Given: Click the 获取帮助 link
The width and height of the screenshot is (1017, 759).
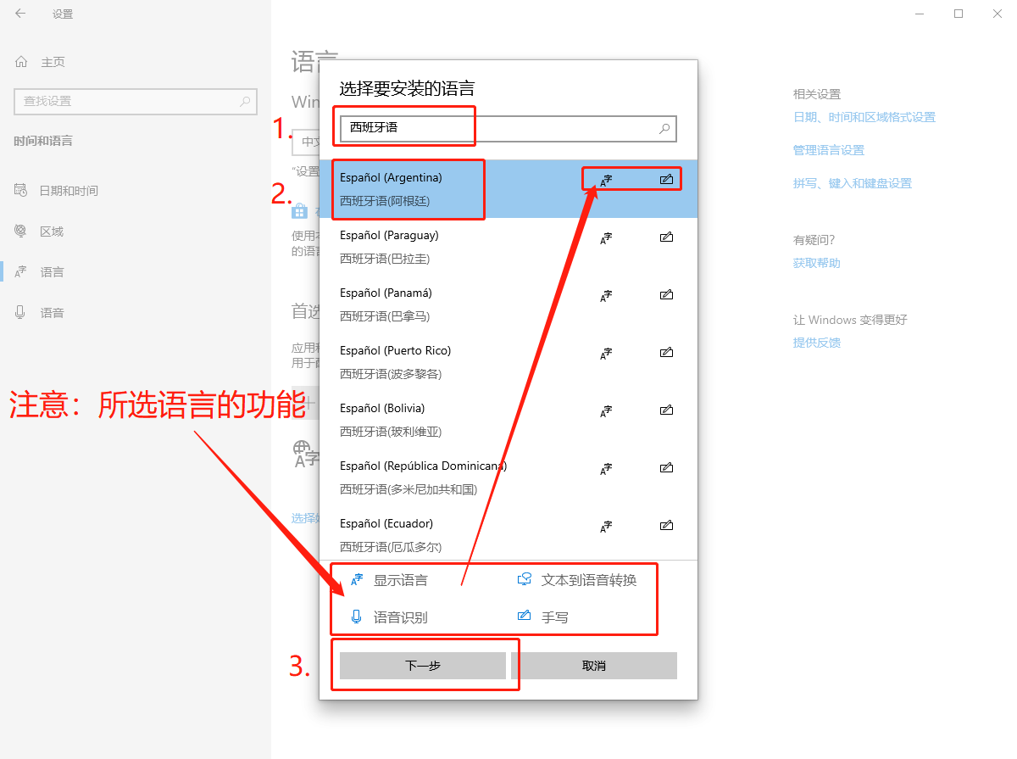Looking at the screenshot, I should tap(817, 263).
